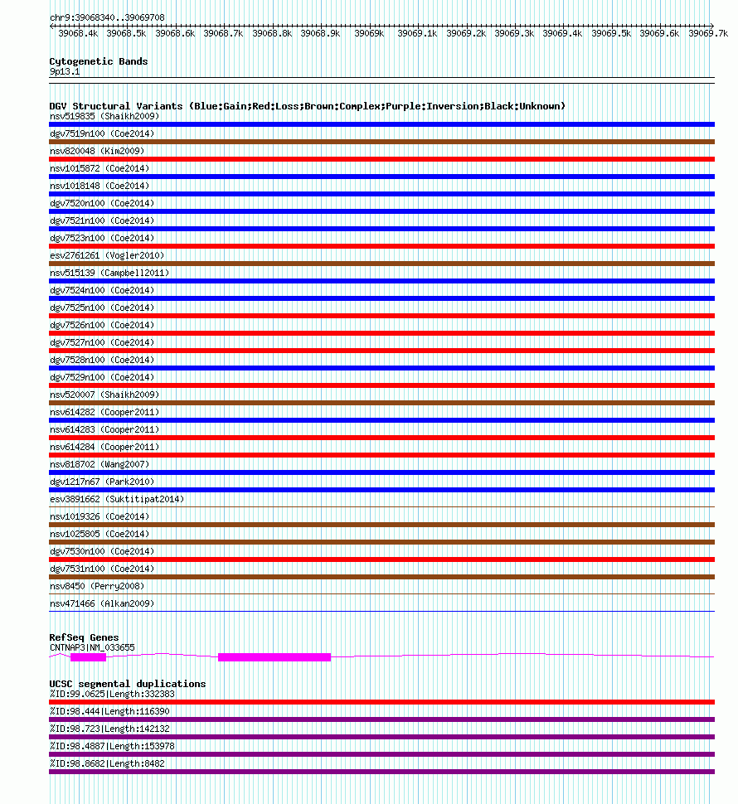Click the blue bar under nsv519835

[381, 124]
